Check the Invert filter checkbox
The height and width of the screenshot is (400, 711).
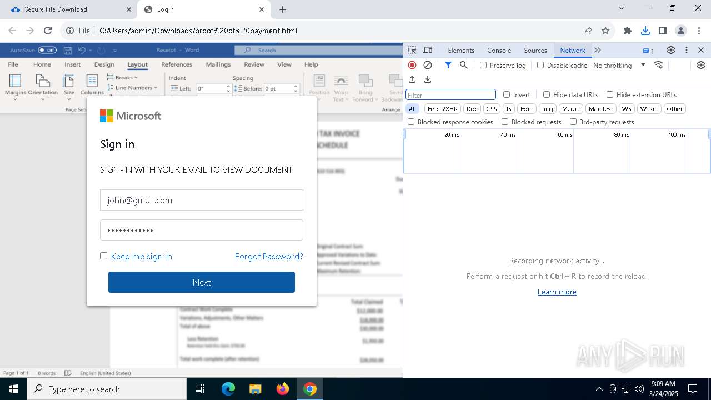click(507, 94)
